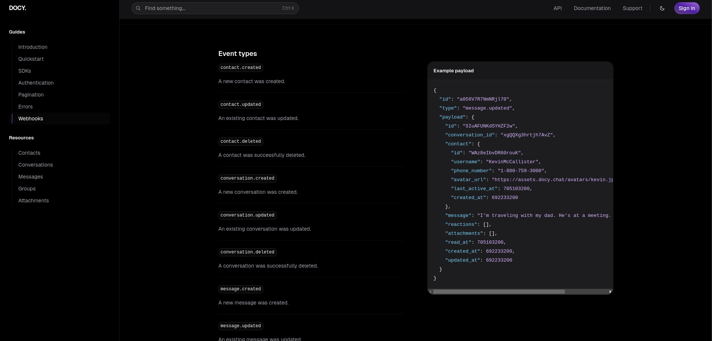Click the conversation_id value in payload
Image resolution: width=712 pixels, height=341 pixels.
(x=527, y=135)
